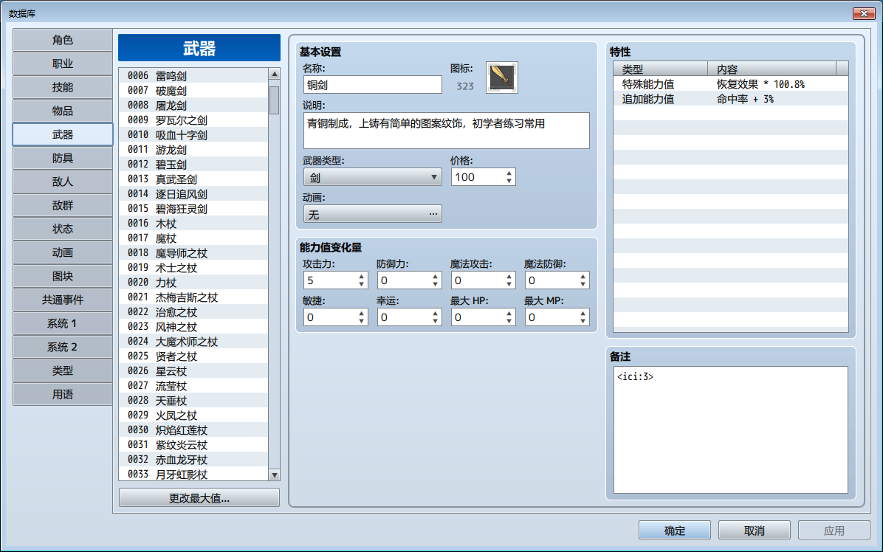Select 0030 炽焰红莲杖 weapon entry
This screenshot has height=552, width=883.
(x=193, y=430)
